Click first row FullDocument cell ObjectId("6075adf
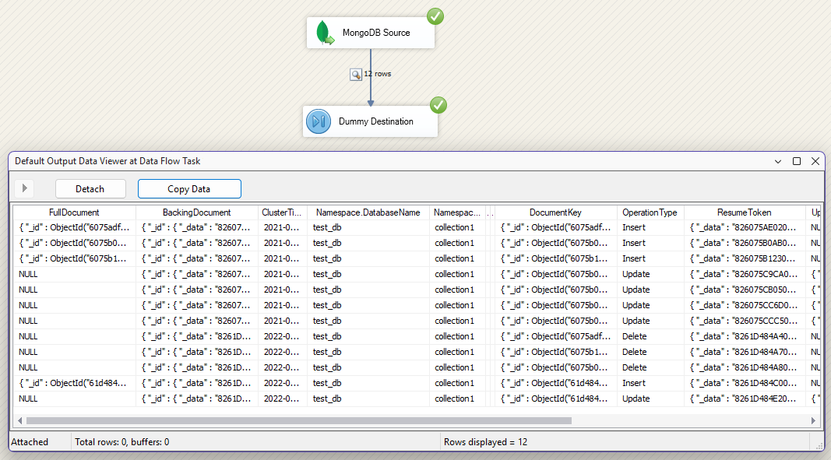Viewport: 831px width, 460px height. click(74, 227)
